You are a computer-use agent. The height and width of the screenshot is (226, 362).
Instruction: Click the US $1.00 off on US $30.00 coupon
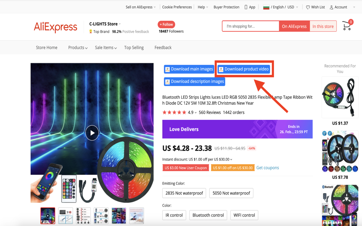tap(232, 168)
